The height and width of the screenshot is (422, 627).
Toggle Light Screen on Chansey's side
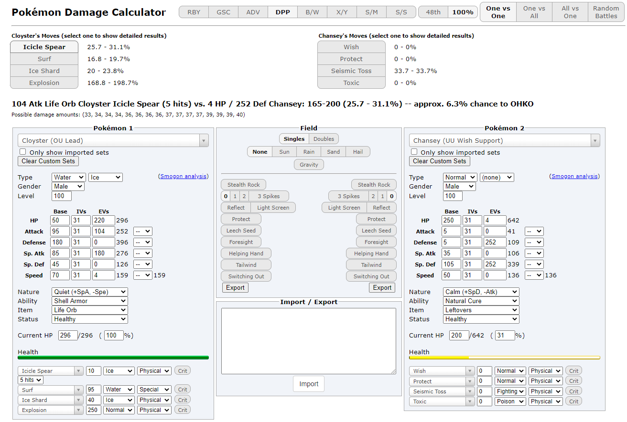[344, 208]
